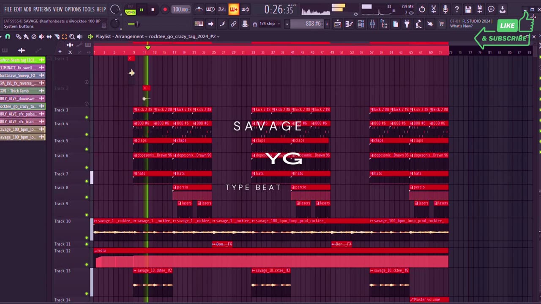Viewport: 541px width, 304px height.
Task: Click the loop recording icon
Action: coord(245,9)
